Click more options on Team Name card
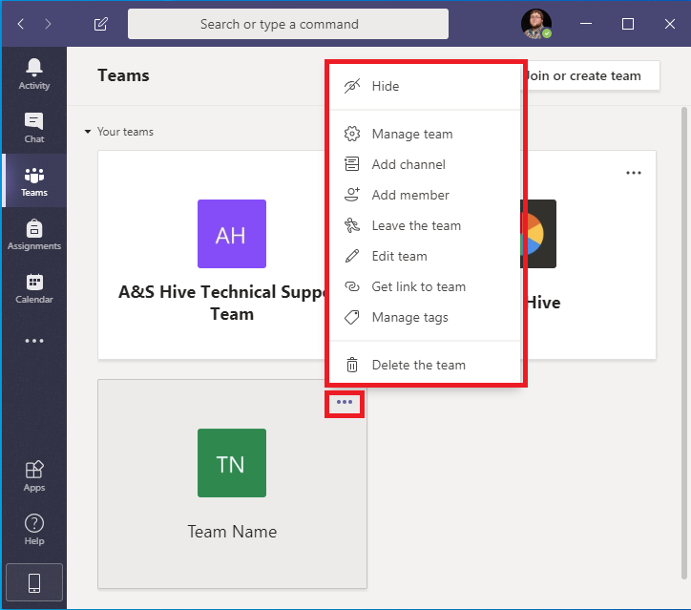This screenshot has width=691, height=610. (x=345, y=402)
